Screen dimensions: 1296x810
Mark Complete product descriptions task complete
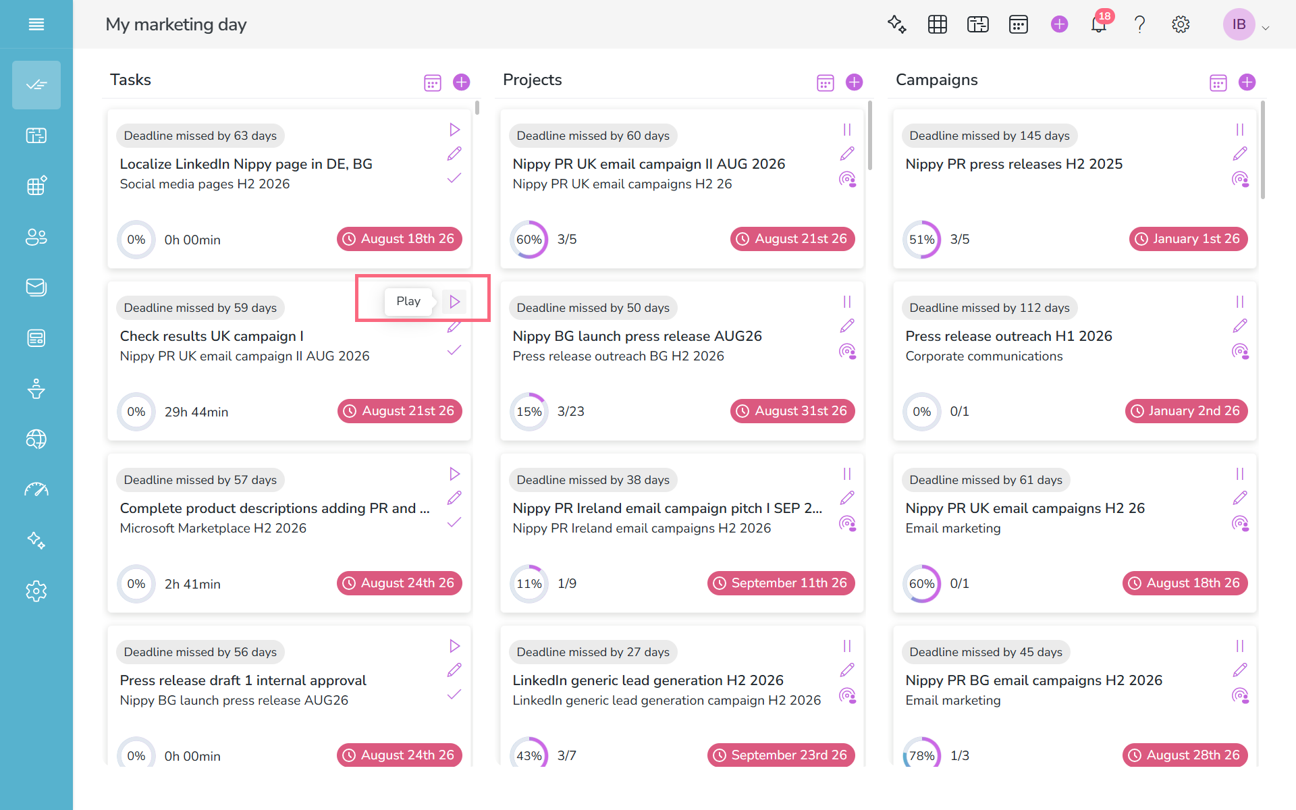click(454, 522)
